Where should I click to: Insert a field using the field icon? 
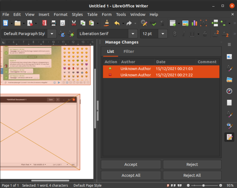(x=223, y=23)
